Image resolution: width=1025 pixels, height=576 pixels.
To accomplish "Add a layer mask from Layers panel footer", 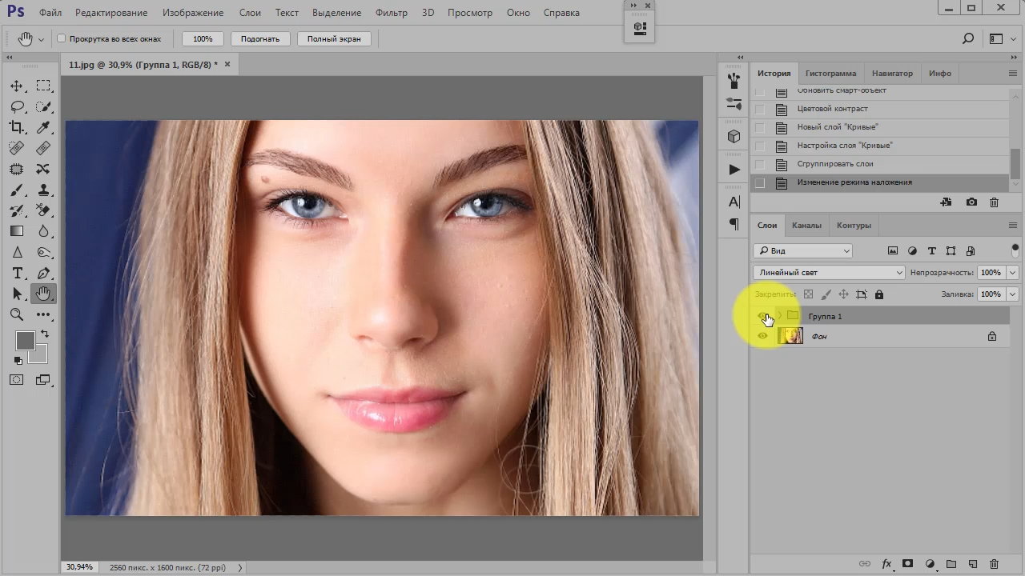I will click(x=907, y=564).
